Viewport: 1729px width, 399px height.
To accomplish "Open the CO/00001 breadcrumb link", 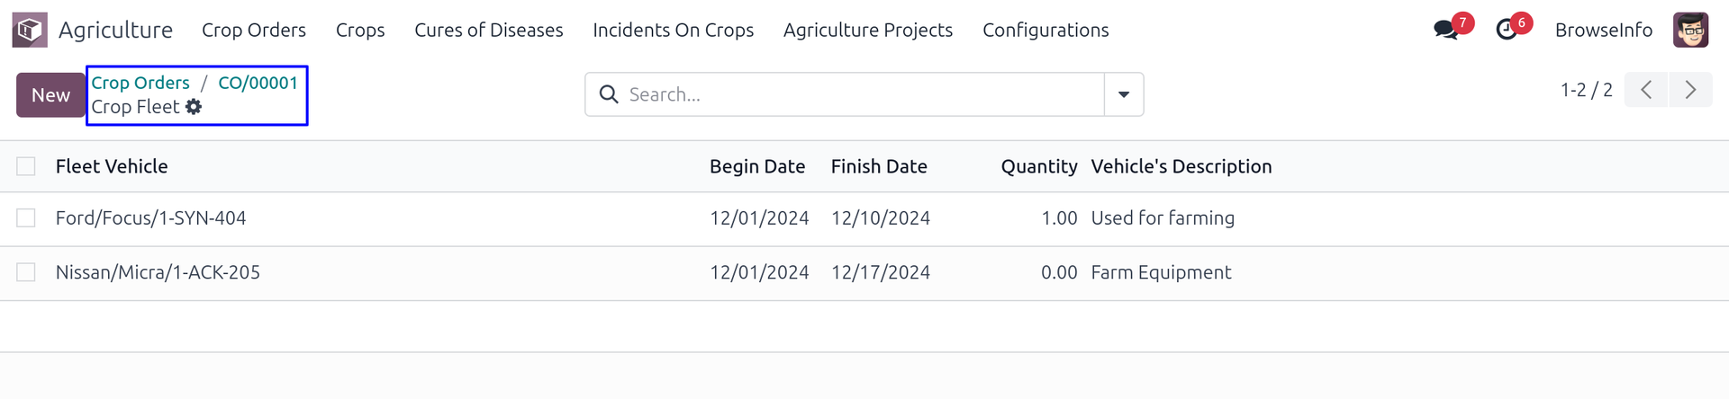I will [258, 83].
